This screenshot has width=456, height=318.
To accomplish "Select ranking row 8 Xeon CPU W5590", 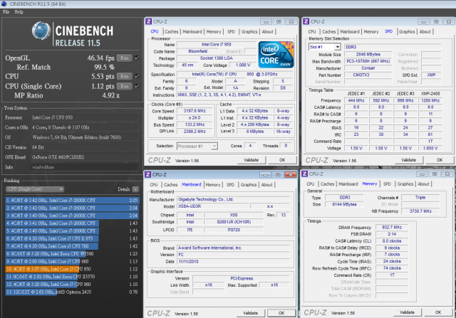I will click(x=72, y=254).
